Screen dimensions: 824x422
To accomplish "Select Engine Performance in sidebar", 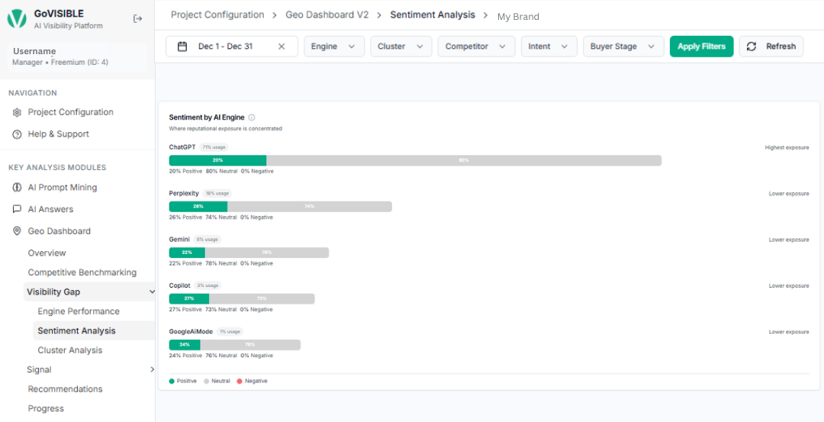I will (x=79, y=311).
